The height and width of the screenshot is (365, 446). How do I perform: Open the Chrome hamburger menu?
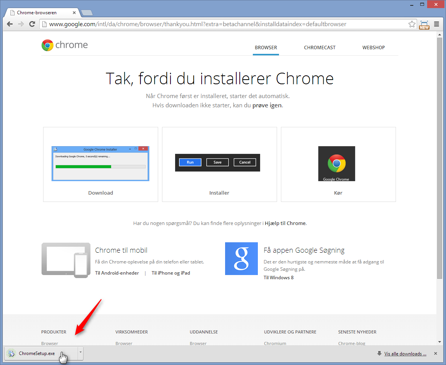(436, 24)
